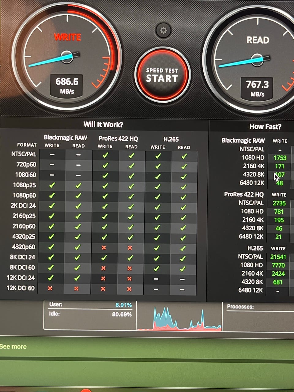Click the ProRes write cross for 12K DCI 24
Screen dimensions: 294x392
pyautogui.click(x=103, y=278)
